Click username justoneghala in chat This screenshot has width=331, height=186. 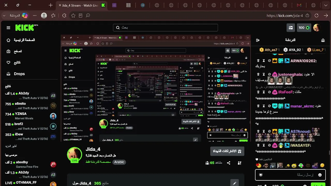coord(290,74)
